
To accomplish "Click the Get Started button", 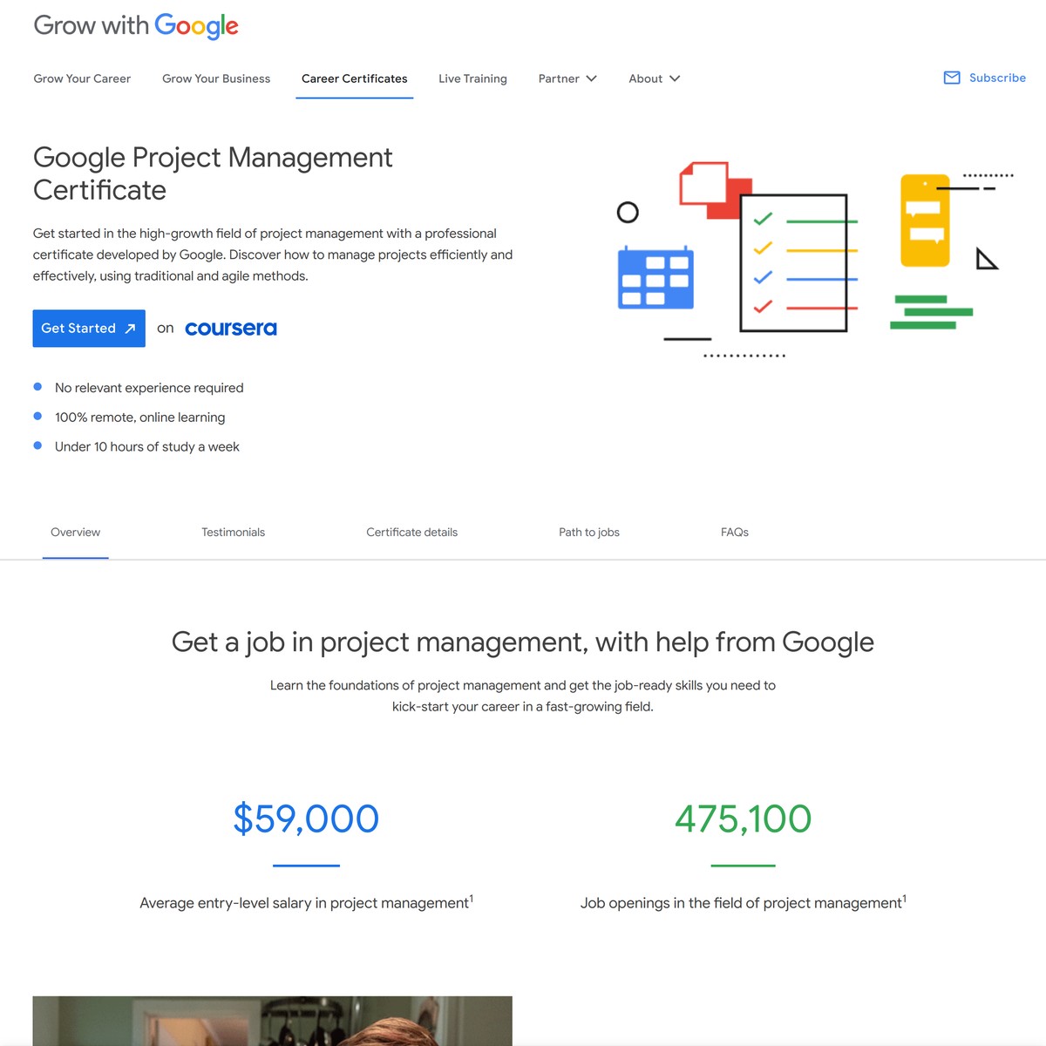I will point(89,329).
